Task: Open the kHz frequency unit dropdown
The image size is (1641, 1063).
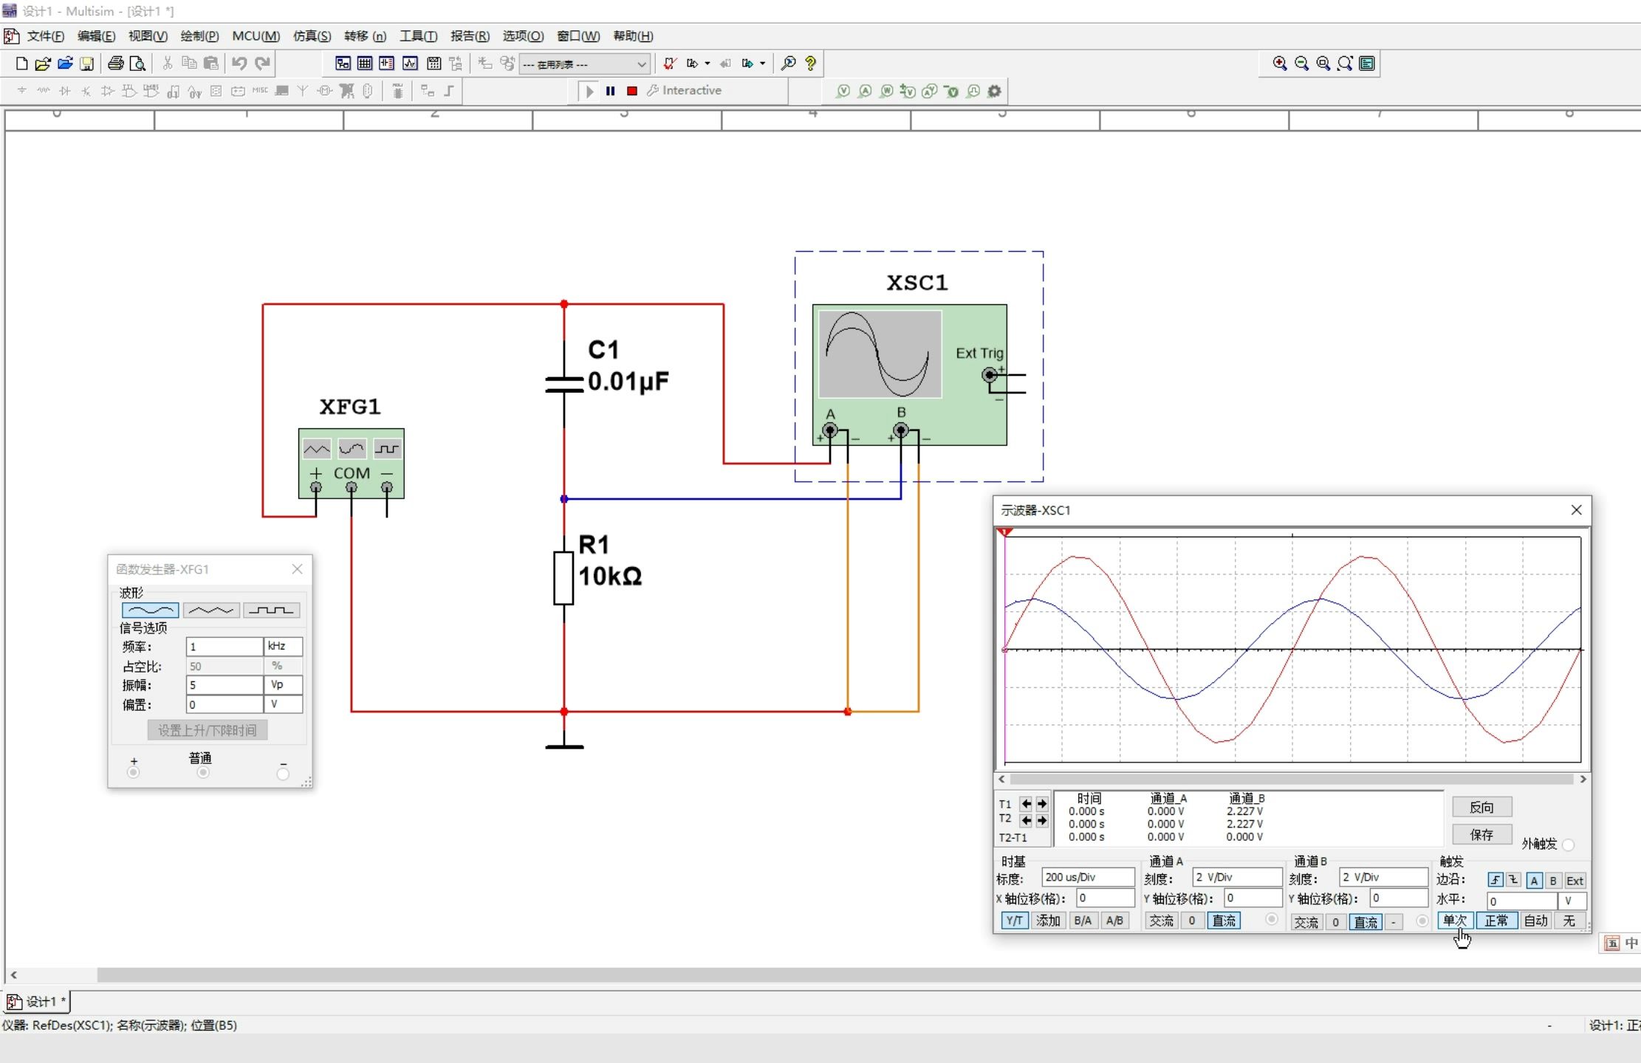Action: (283, 646)
